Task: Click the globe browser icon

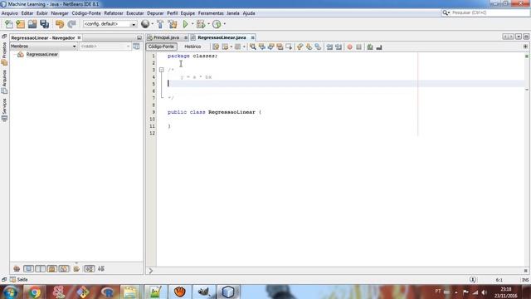Action: click(145, 24)
